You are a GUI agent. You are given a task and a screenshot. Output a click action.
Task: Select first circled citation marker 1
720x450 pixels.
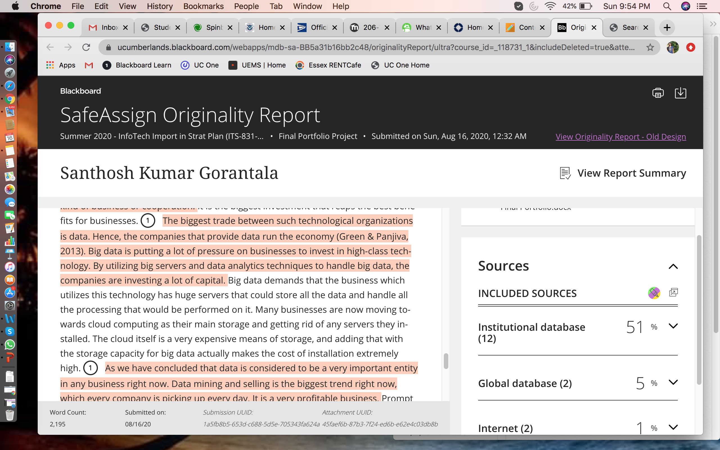tap(148, 221)
